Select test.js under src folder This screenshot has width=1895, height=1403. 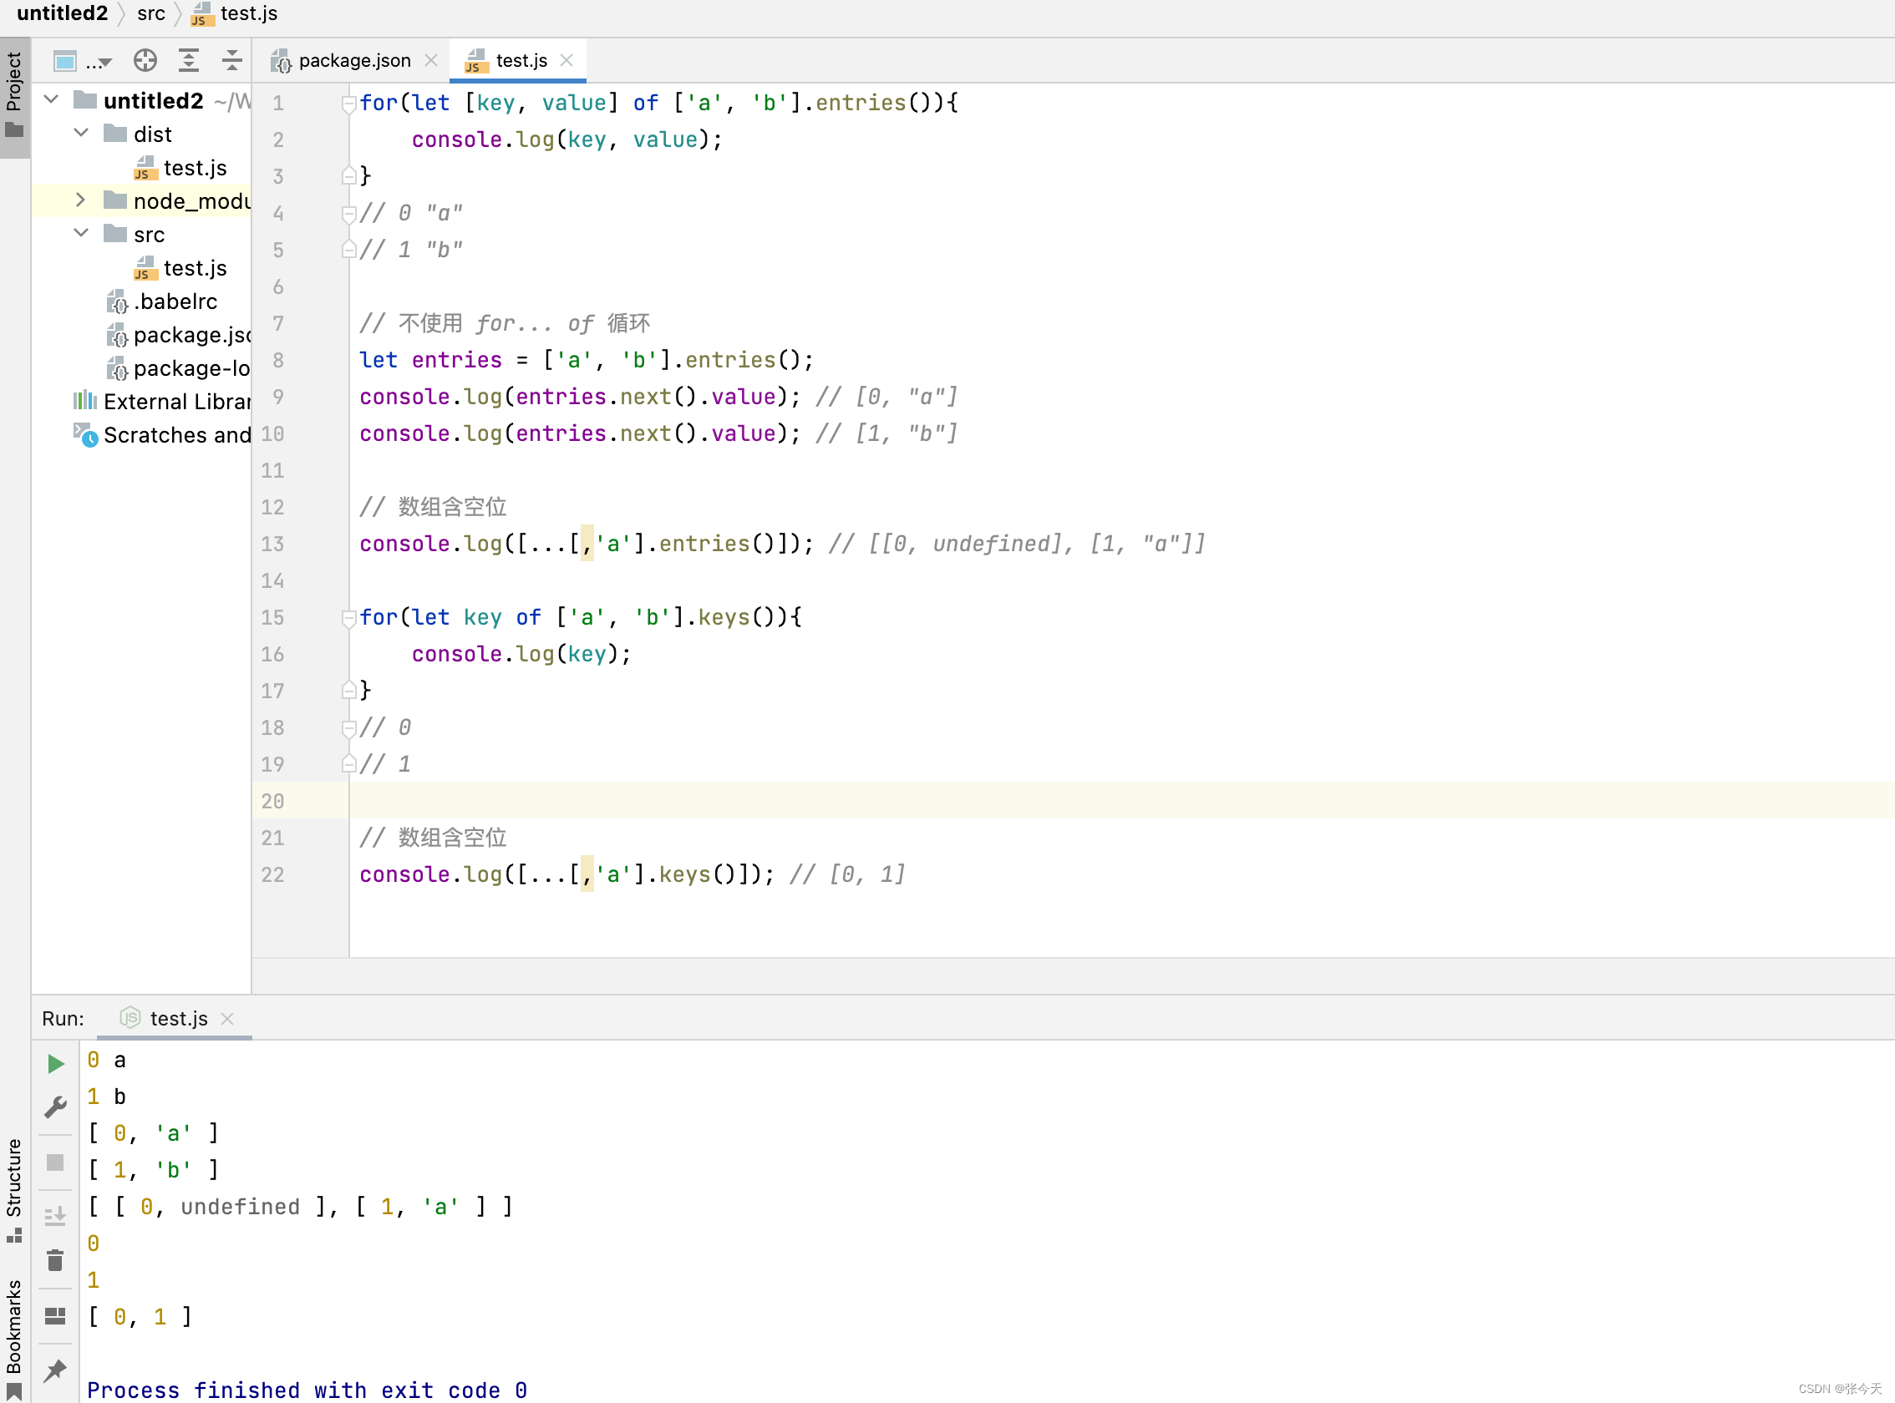[x=180, y=267]
